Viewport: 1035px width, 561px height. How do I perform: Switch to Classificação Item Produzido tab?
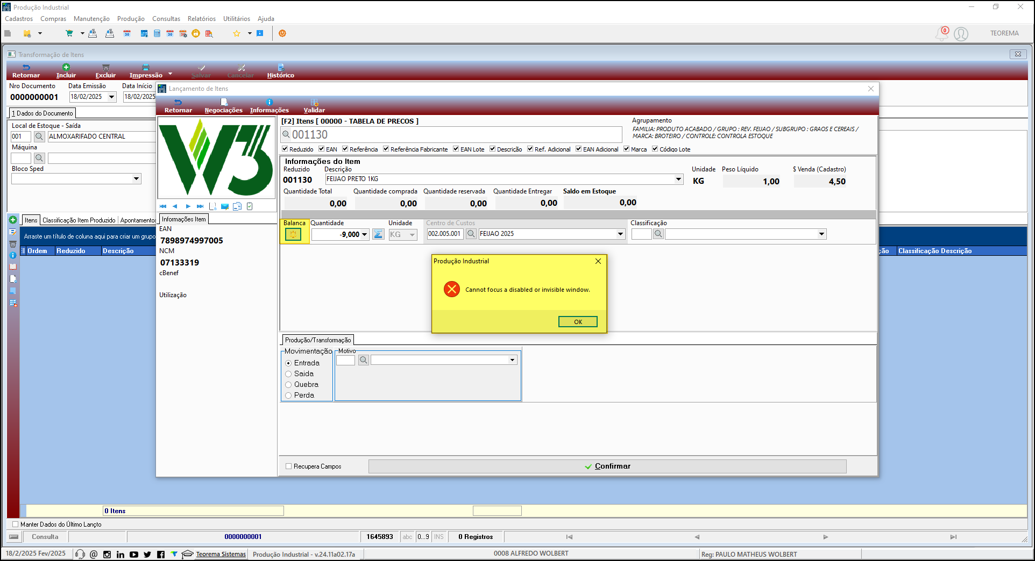[79, 220]
